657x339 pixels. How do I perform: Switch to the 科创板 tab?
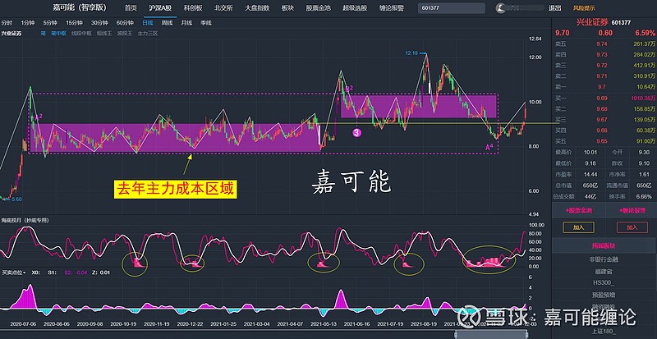coord(193,8)
